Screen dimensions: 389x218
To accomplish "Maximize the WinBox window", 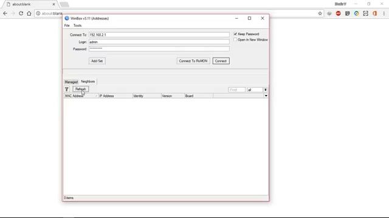I will coord(249,18).
